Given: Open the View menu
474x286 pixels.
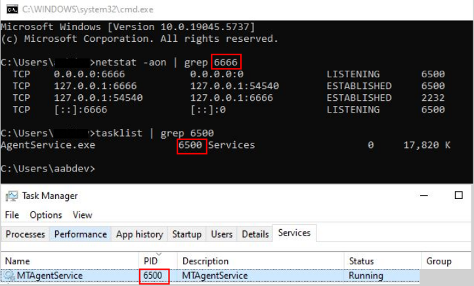Looking at the screenshot, I should tap(83, 215).
